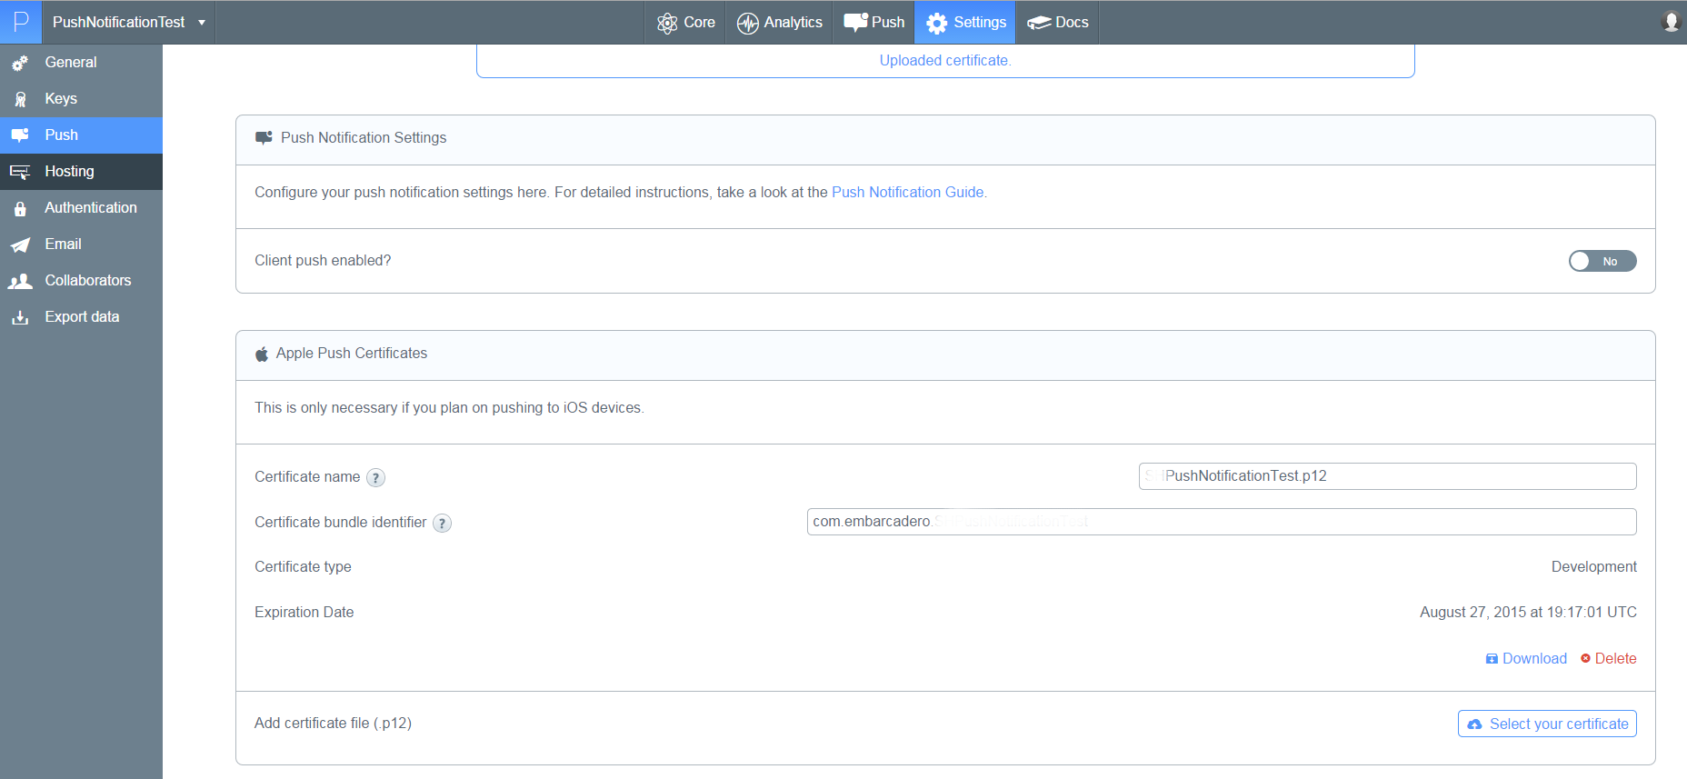Click the Core atom icon

[x=667, y=23]
